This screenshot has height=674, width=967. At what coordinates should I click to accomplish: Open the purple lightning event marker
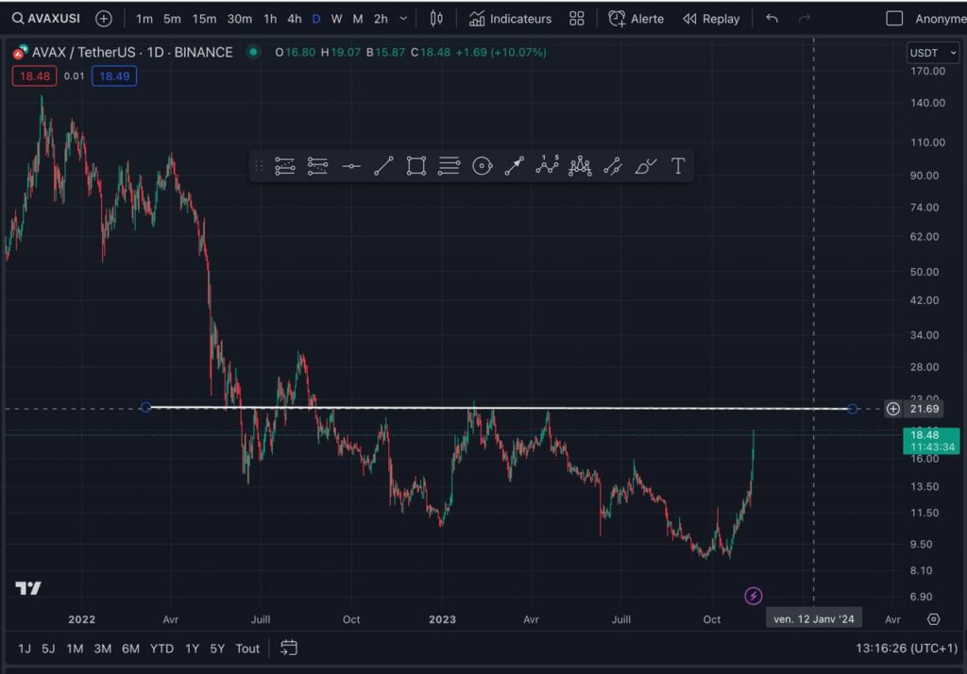[x=753, y=596]
